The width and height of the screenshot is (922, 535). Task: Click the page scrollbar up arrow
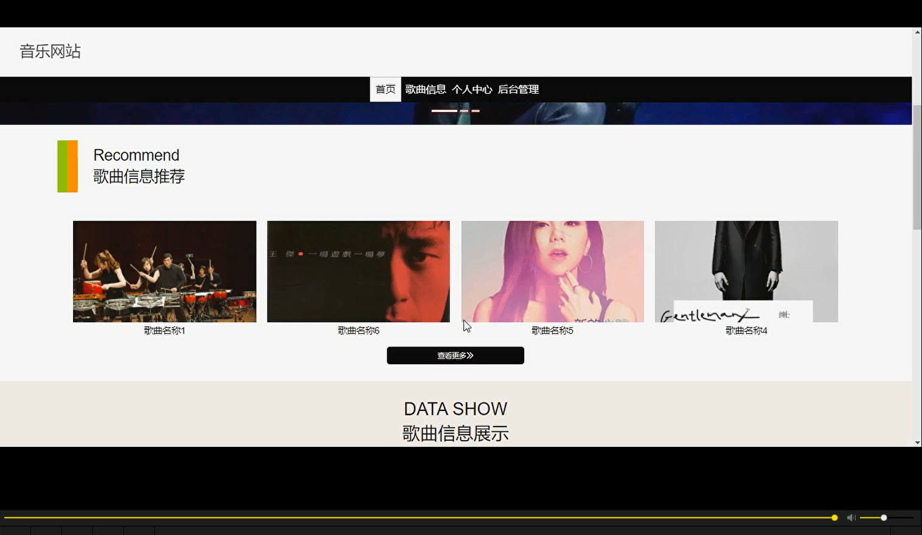(917, 32)
